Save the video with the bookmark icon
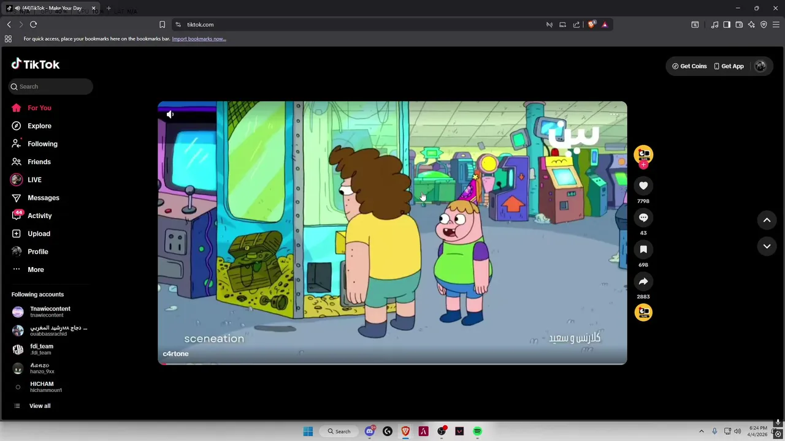The image size is (785, 441). click(x=643, y=249)
